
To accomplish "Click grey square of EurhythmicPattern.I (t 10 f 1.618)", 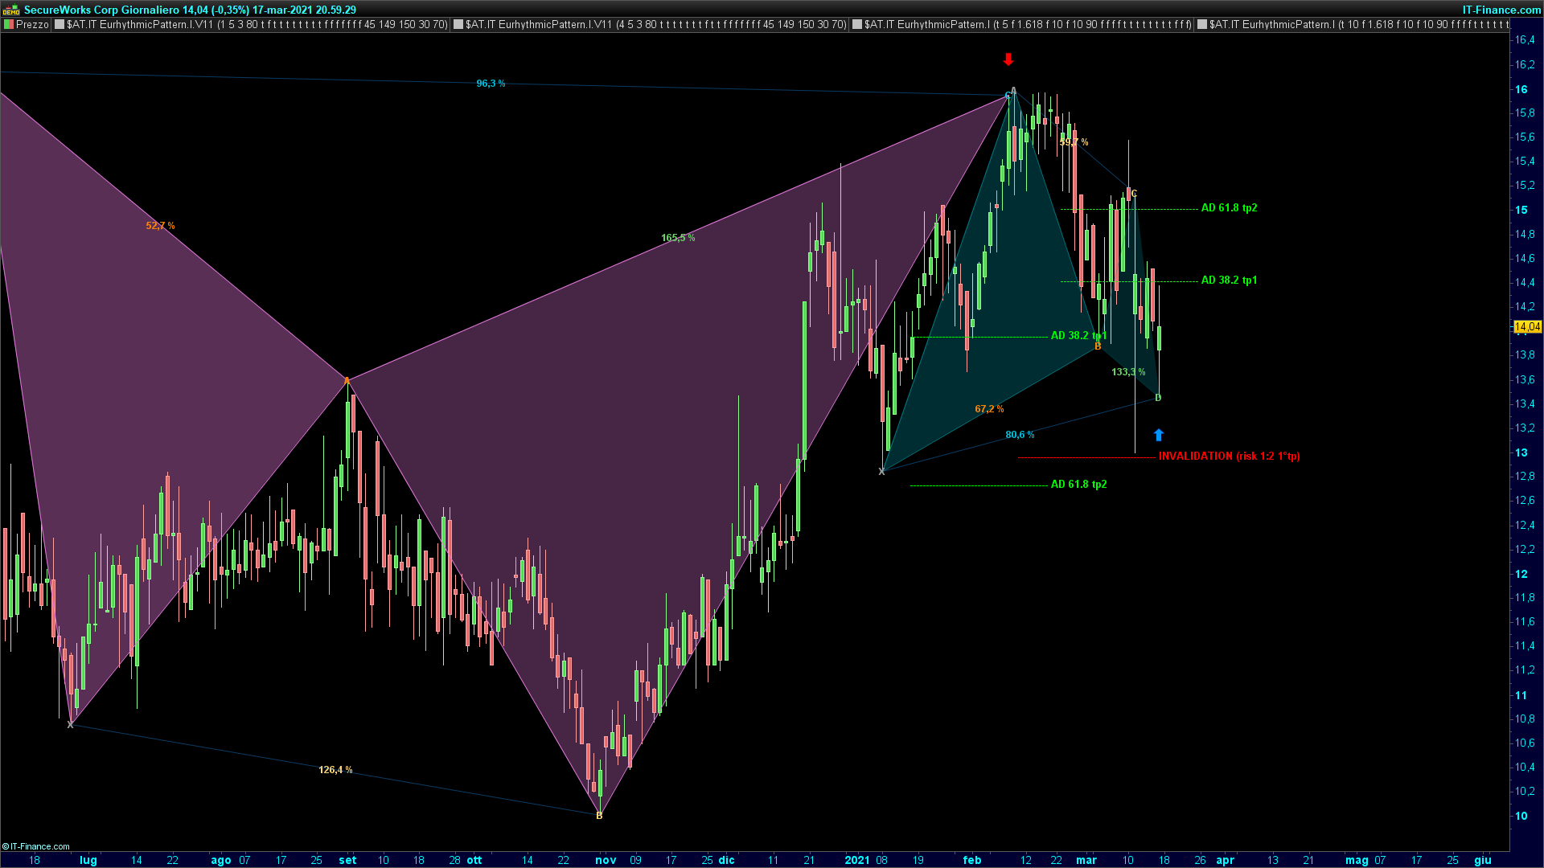I will pos(1202,25).
